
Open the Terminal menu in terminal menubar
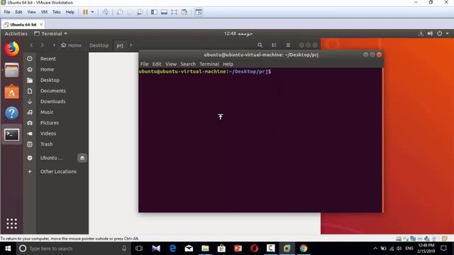pos(209,64)
